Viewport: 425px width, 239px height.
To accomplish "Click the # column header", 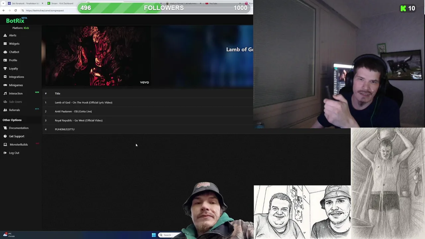I will pyautogui.click(x=45, y=93).
